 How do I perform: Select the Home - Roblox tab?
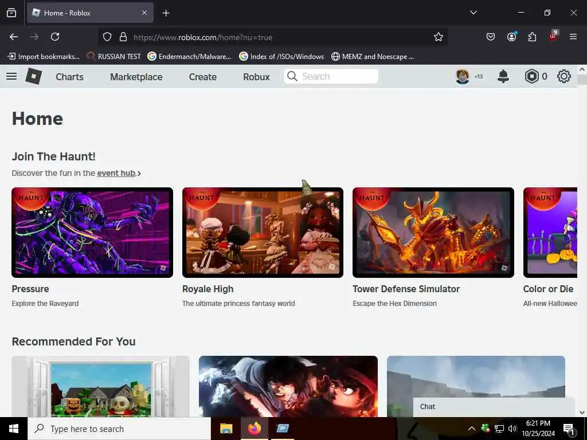click(90, 13)
